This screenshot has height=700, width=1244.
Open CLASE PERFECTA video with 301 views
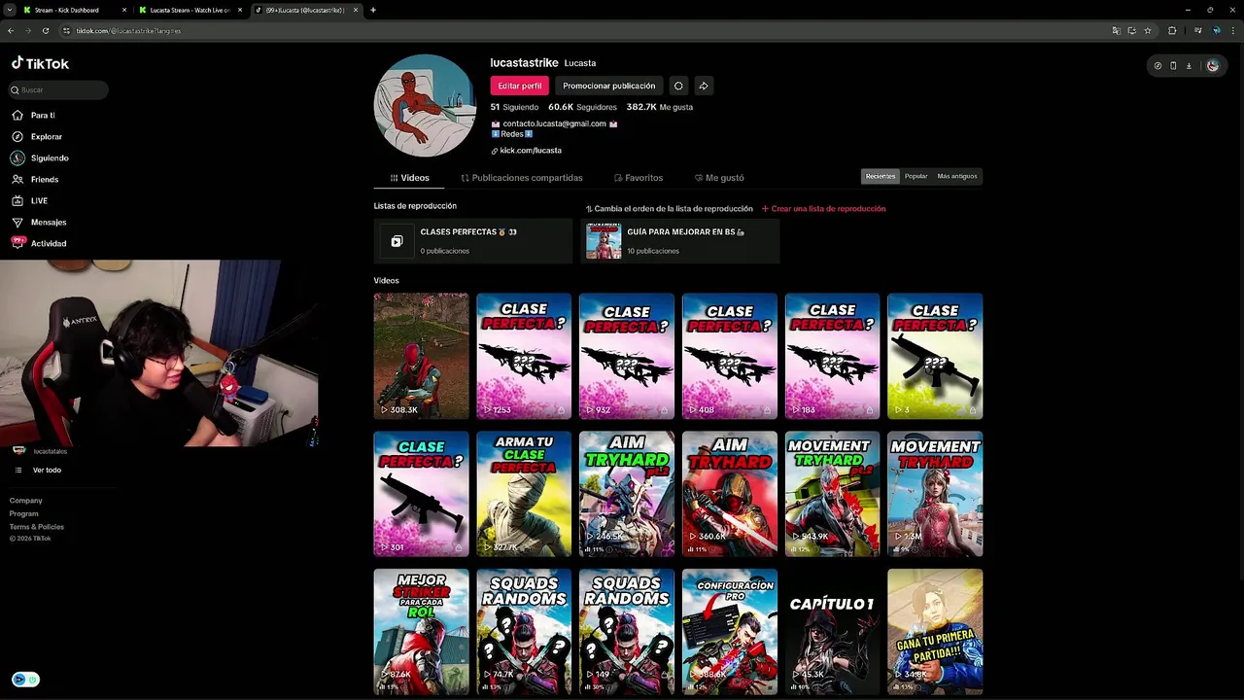421,494
